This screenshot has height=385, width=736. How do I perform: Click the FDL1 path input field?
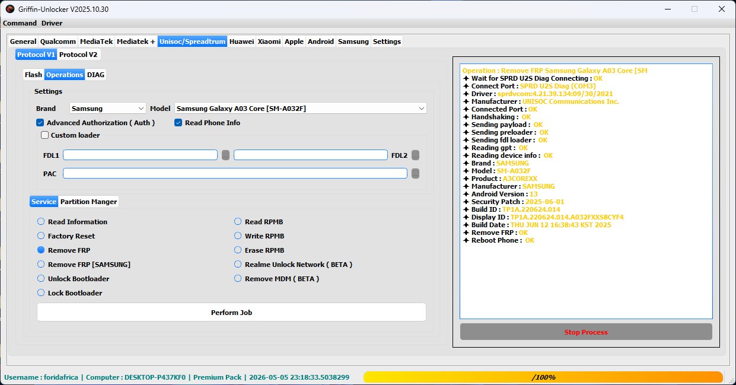(x=140, y=155)
